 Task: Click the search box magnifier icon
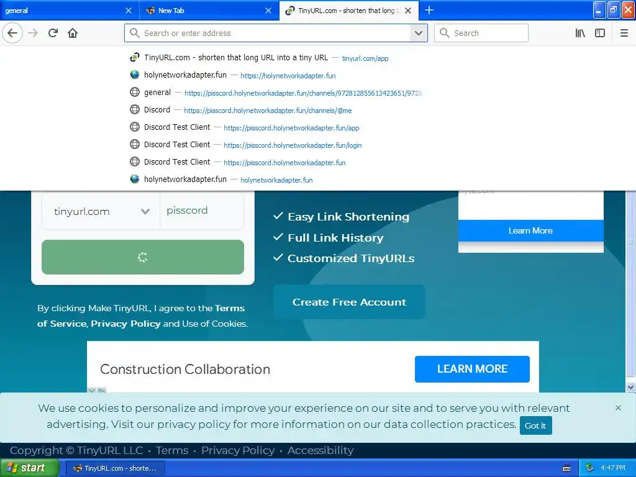445,33
